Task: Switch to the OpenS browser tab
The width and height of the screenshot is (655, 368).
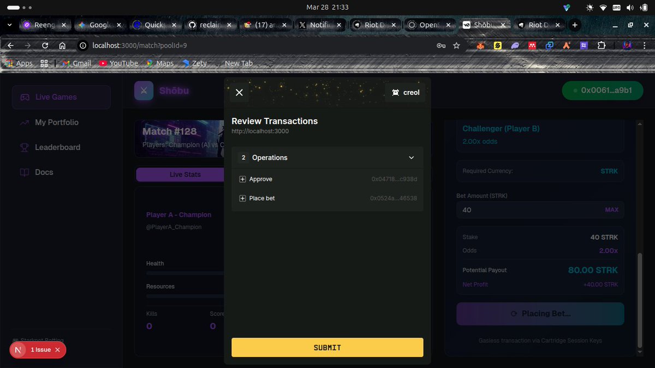Action: click(430, 25)
